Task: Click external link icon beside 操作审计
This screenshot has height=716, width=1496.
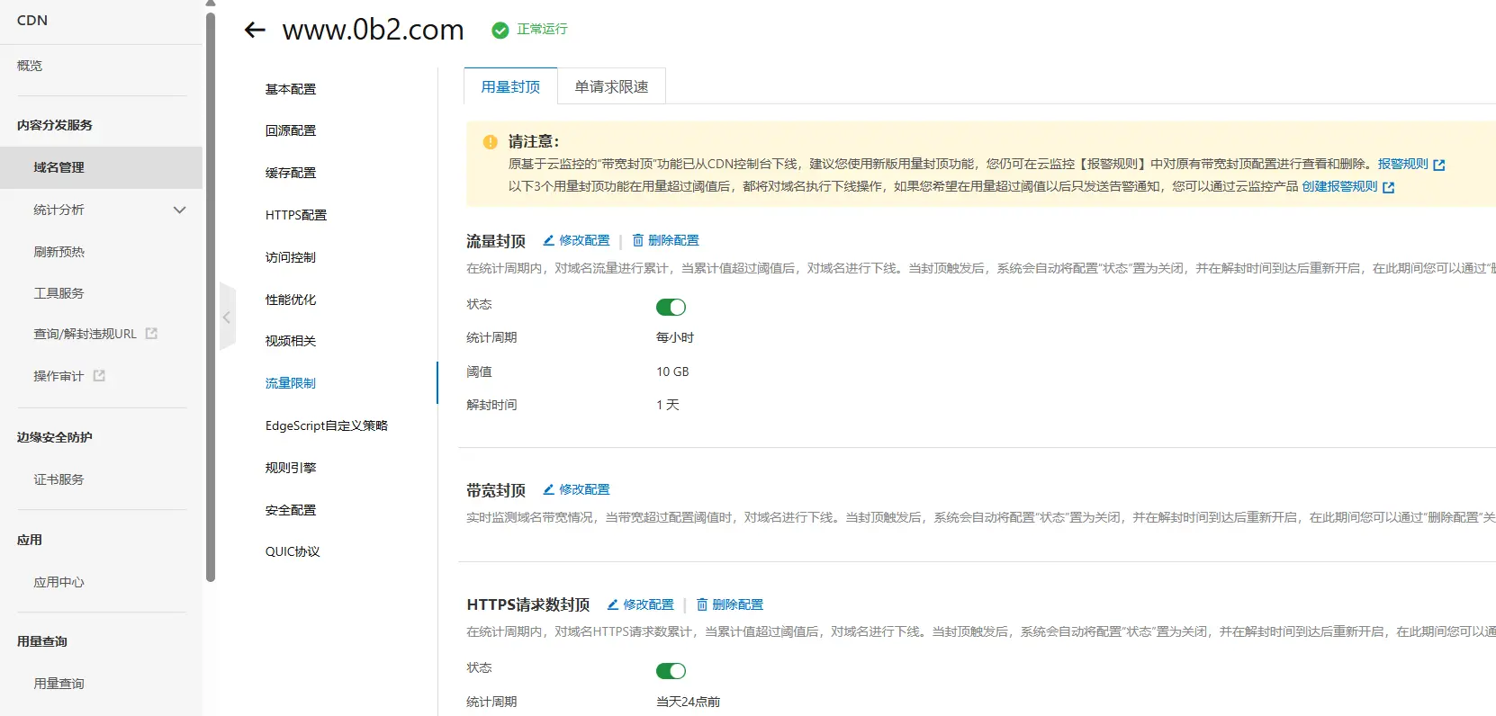Action: pyautogui.click(x=99, y=376)
